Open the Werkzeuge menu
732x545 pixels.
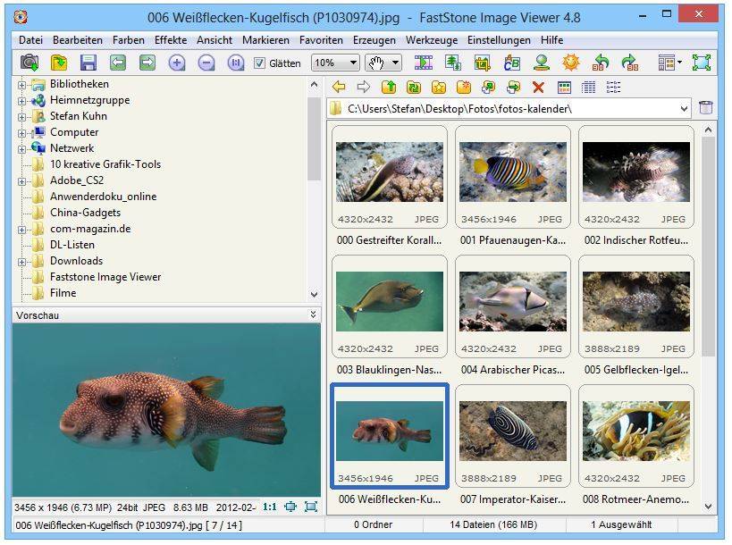point(431,40)
